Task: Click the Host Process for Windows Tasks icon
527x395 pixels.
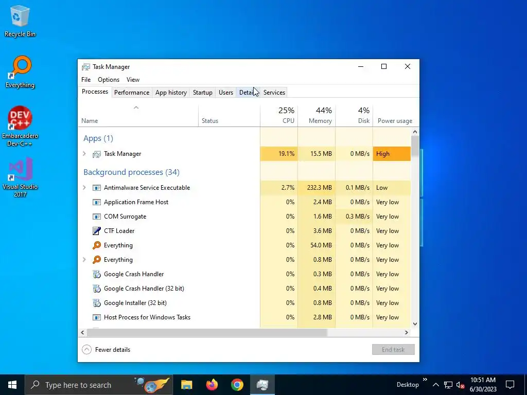Action: tap(96, 317)
